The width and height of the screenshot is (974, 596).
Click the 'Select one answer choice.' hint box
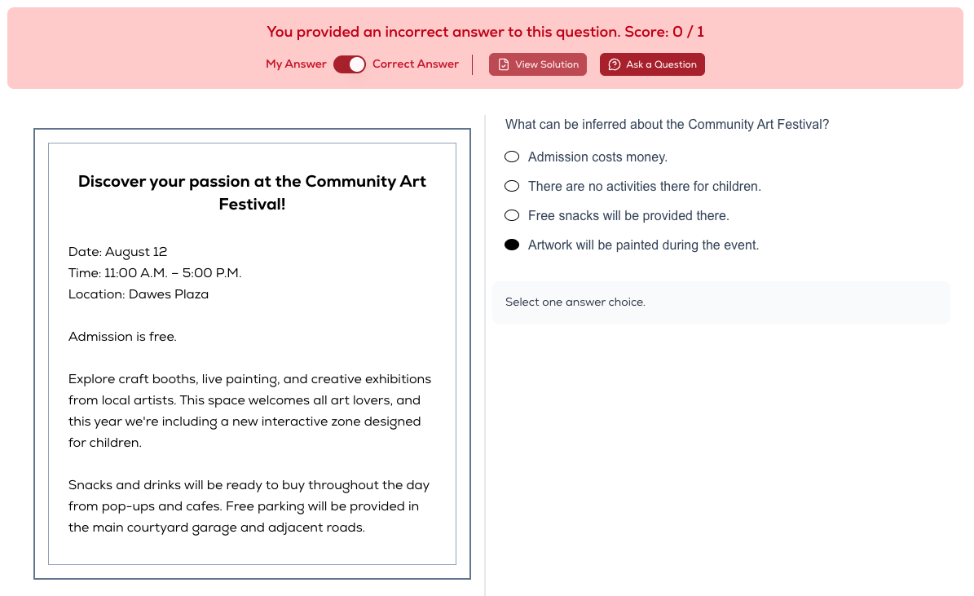pos(721,302)
